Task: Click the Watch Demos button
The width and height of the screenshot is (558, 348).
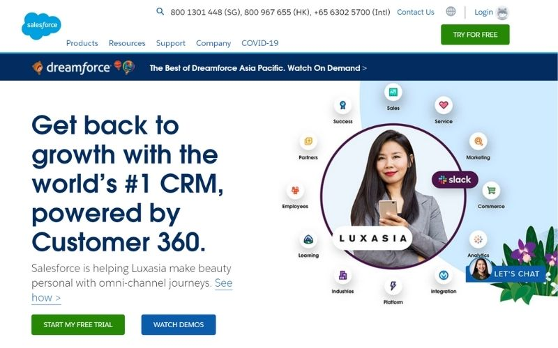Action: coord(179,324)
